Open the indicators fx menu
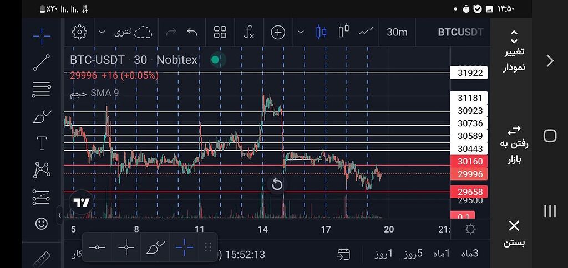568x268 pixels. [249, 32]
